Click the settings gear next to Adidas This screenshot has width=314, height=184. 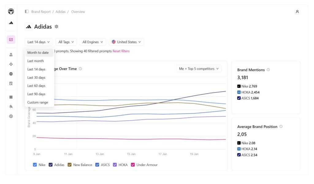coord(56,27)
